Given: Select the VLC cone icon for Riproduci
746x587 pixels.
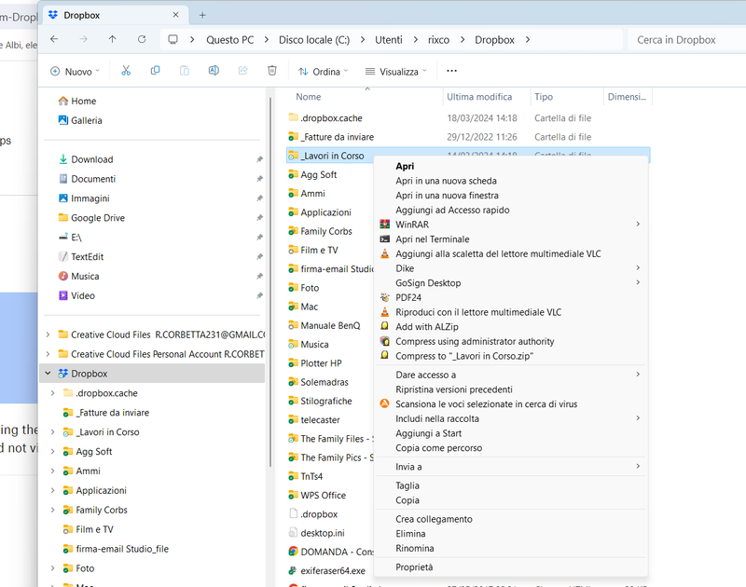Looking at the screenshot, I should pos(383,312).
